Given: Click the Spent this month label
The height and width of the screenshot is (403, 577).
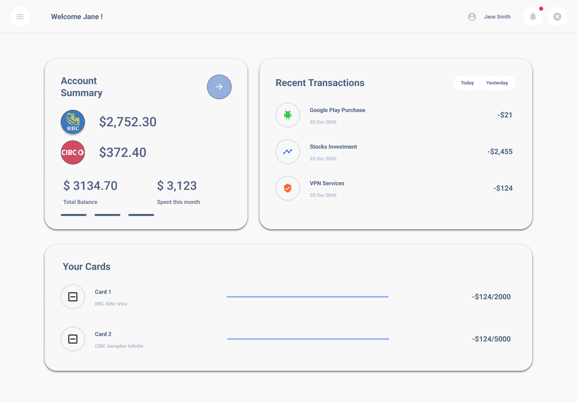Looking at the screenshot, I should 178,202.
